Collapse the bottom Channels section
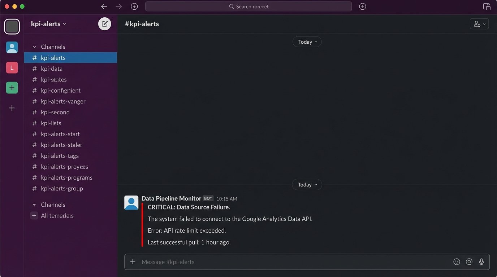The image size is (497, 277). pos(35,205)
